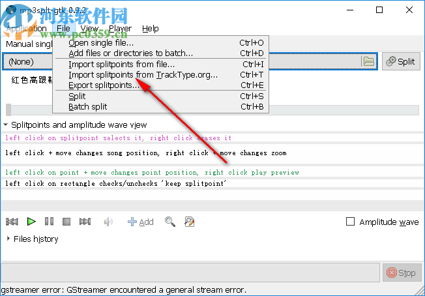Browse for file using folder icon
Screen dimensions: 425x296
[369, 61]
